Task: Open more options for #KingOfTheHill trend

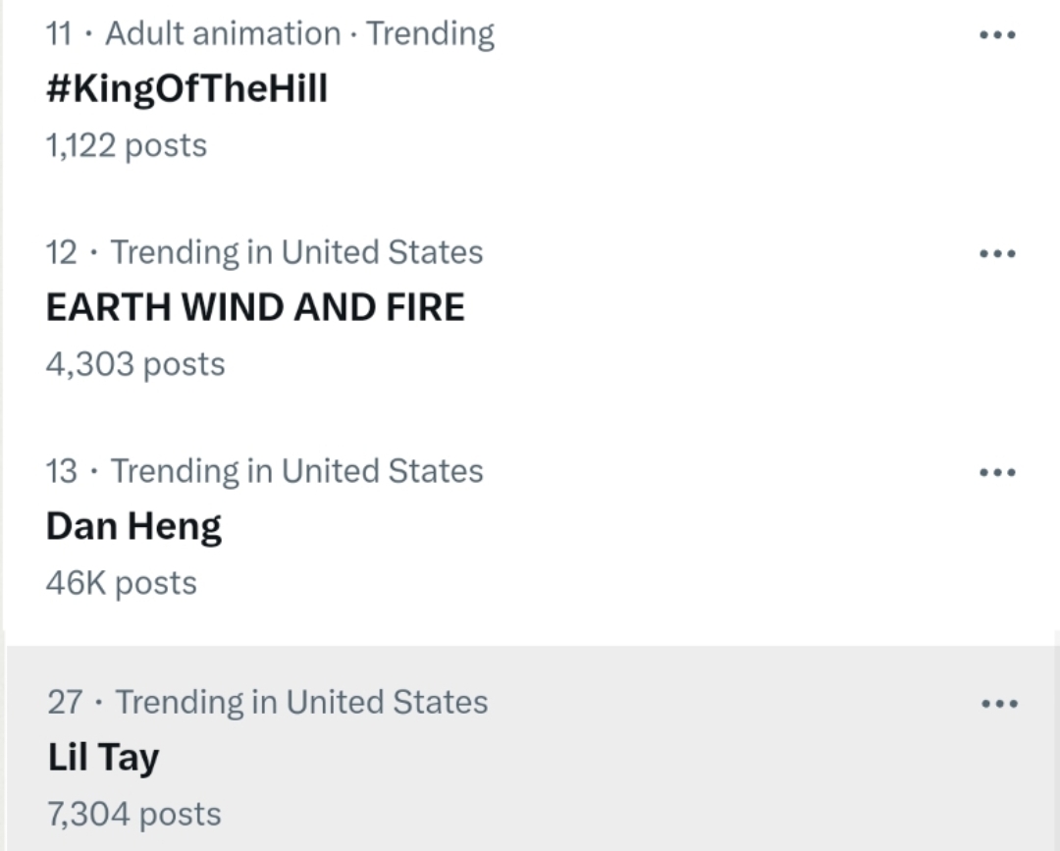Action: tap(997, 34)
